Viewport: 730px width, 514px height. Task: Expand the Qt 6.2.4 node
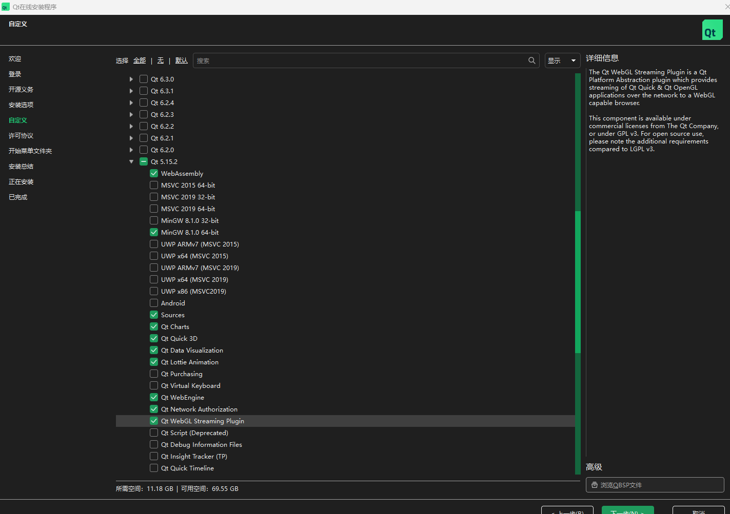131,102
